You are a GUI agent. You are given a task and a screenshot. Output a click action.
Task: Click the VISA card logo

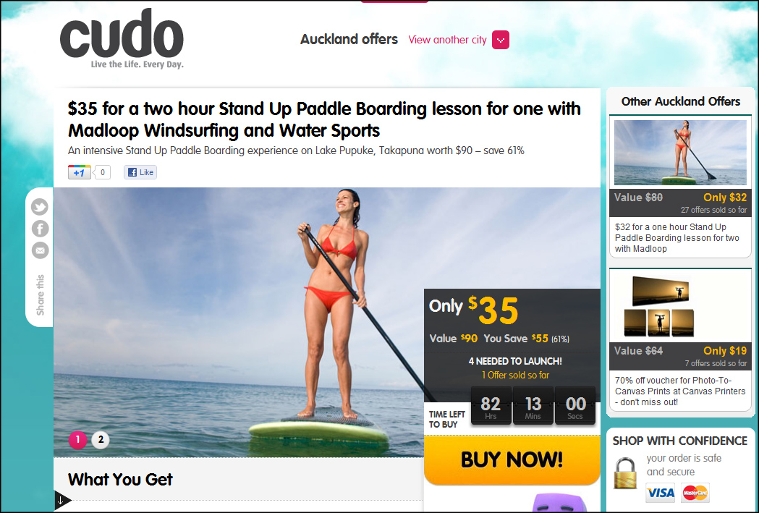click(661, 493)
